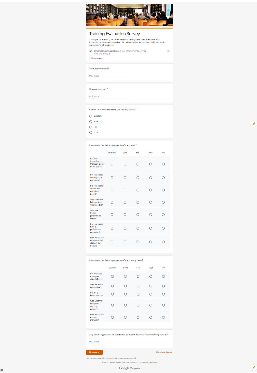This screenshot has width=257, height=373.
Task: Mark Good for 'Did your trainer actively invite questions?'
Action: pos(125,178)
